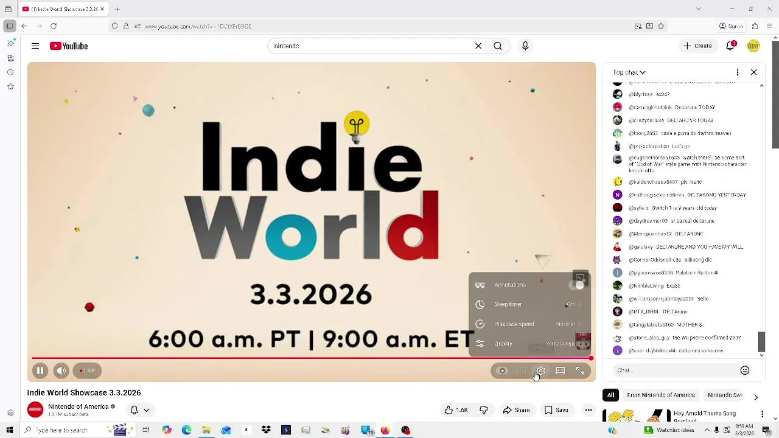Go back in the browser
The width and height of the screenshot is (779, 438).
(x=24, y=26)
